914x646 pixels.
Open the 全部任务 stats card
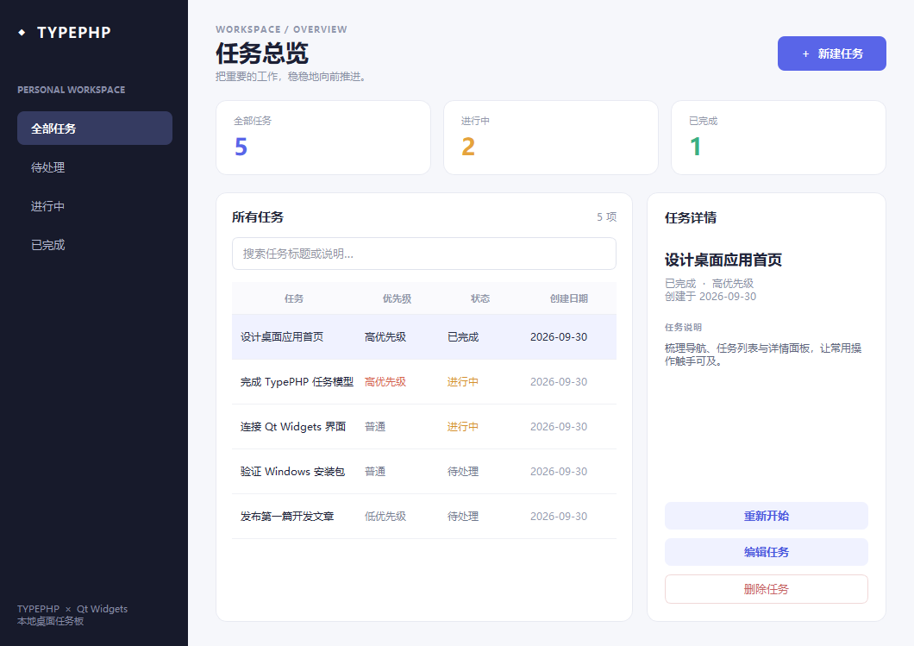pos(323,138)
